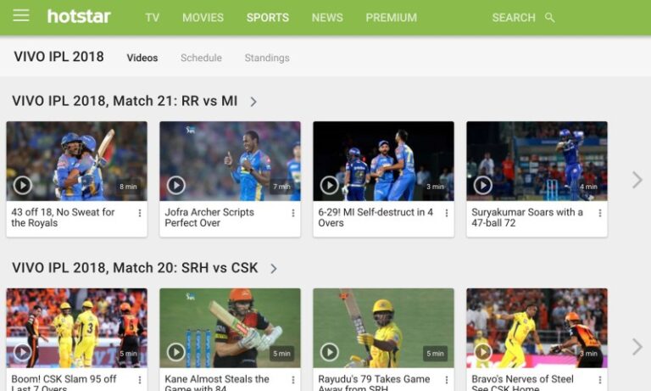Go to the MOVIES section
Viewport: 651px width, 391px height.
[203, 18]
